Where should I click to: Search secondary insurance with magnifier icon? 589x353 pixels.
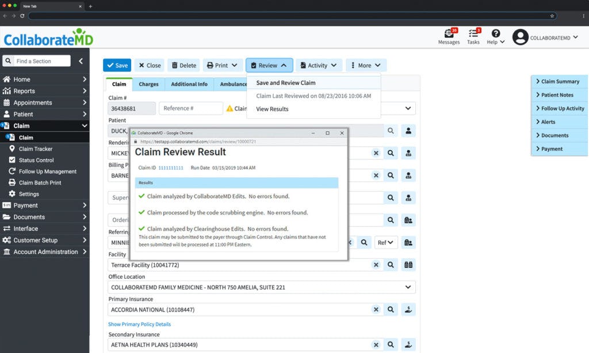391,345
